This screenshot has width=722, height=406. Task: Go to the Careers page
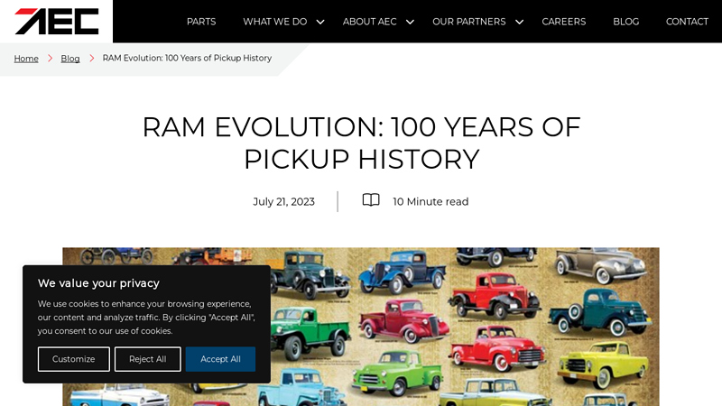click(x=563, y=22)
